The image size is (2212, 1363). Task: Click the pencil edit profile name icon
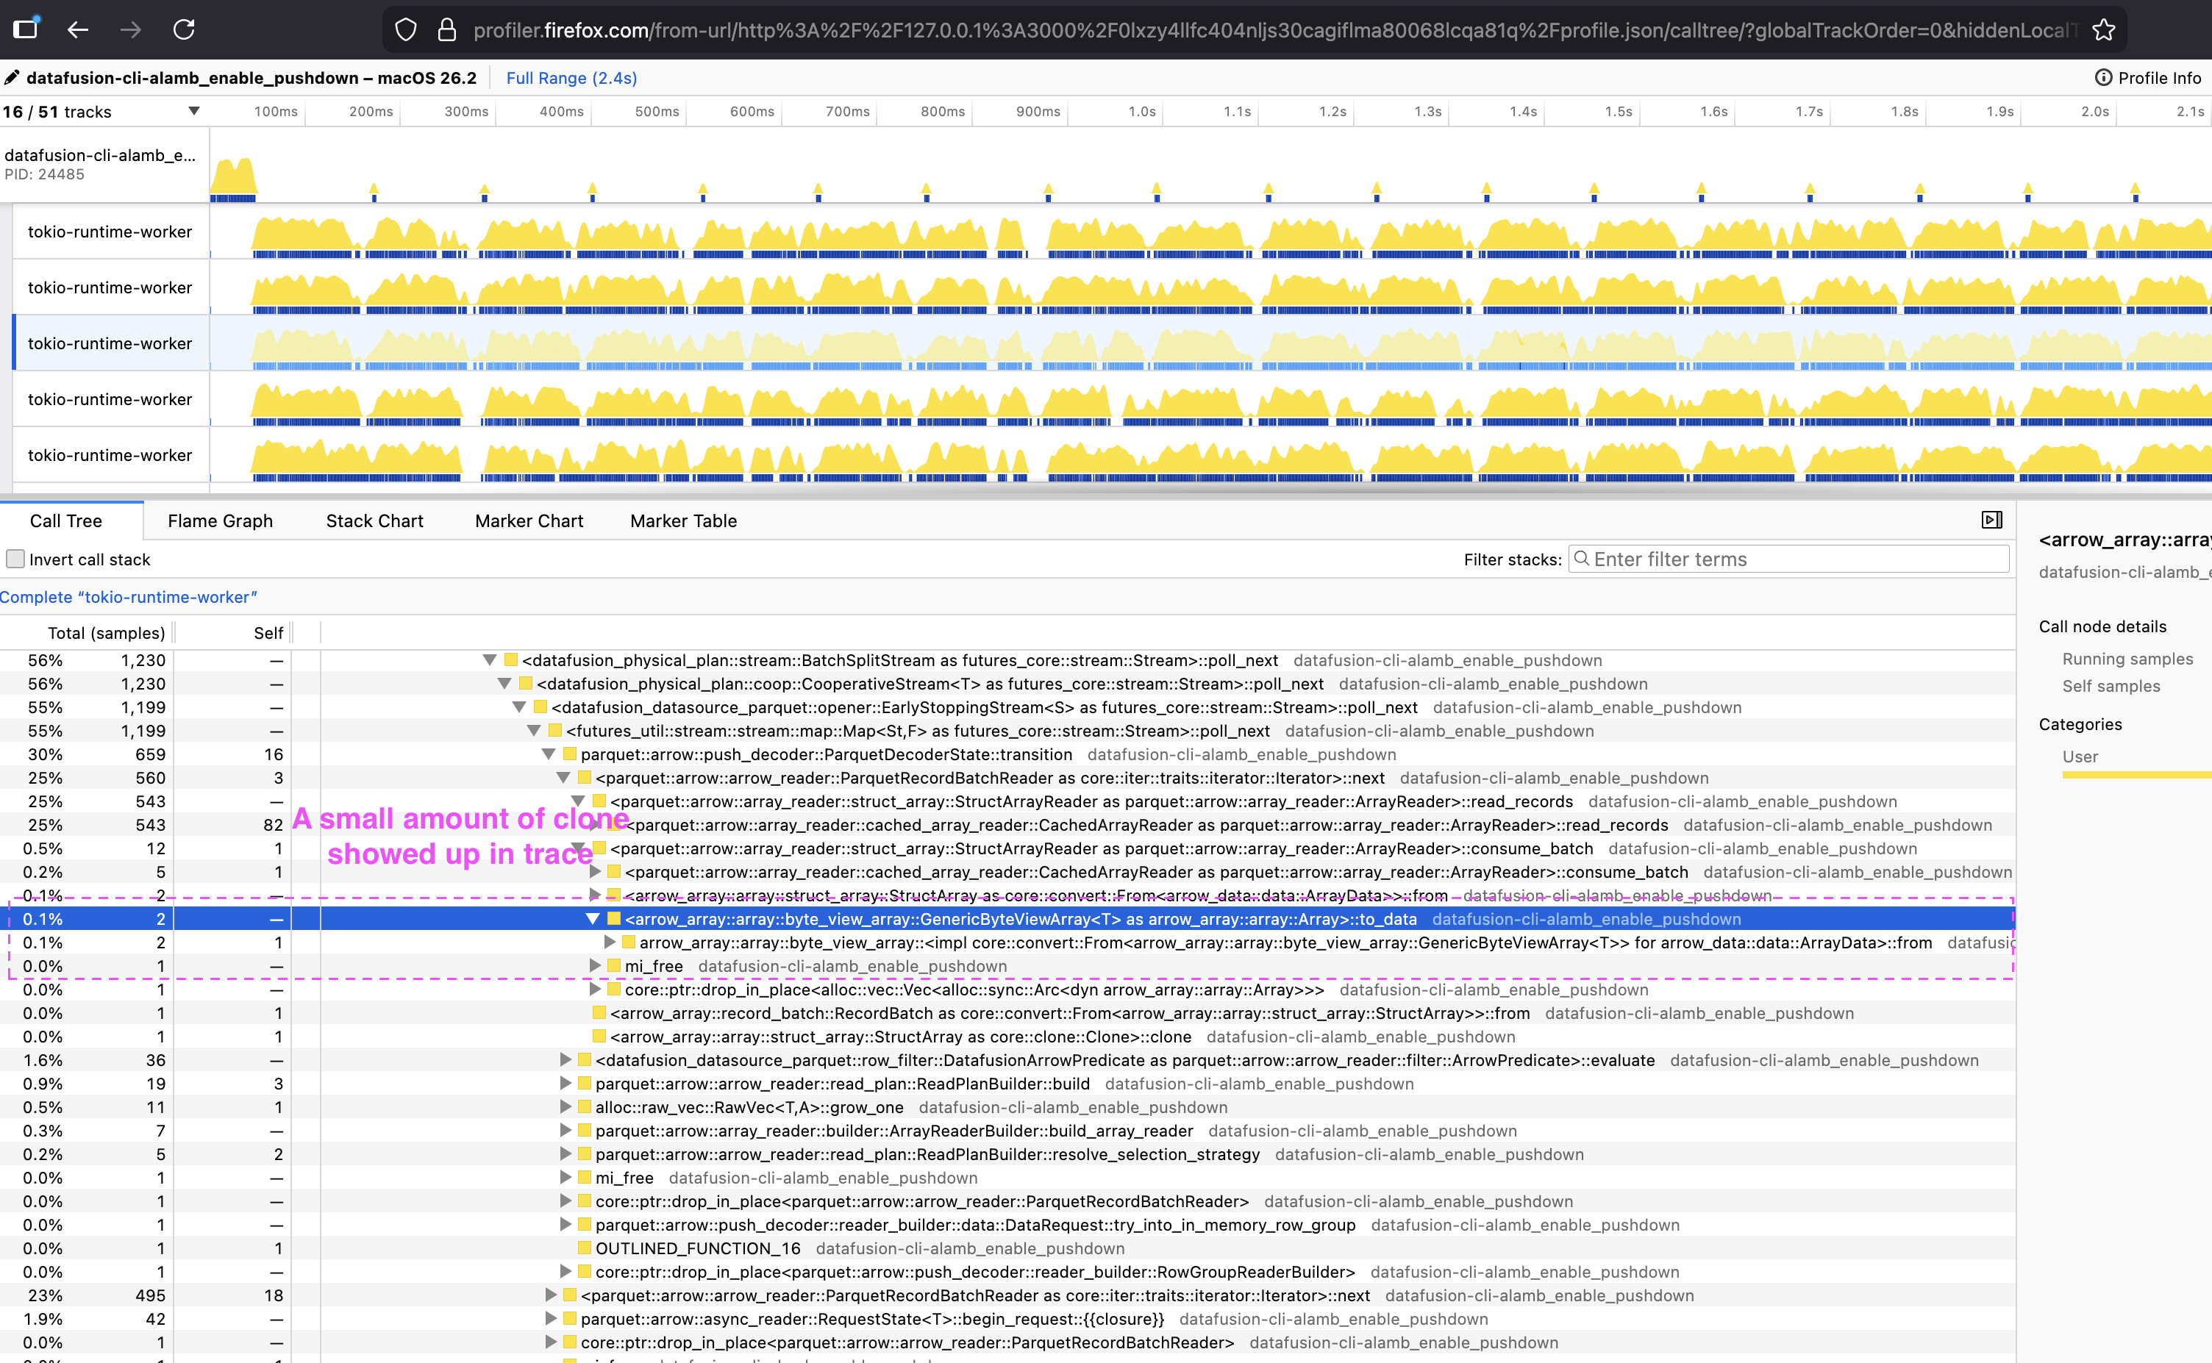[12, 77]
